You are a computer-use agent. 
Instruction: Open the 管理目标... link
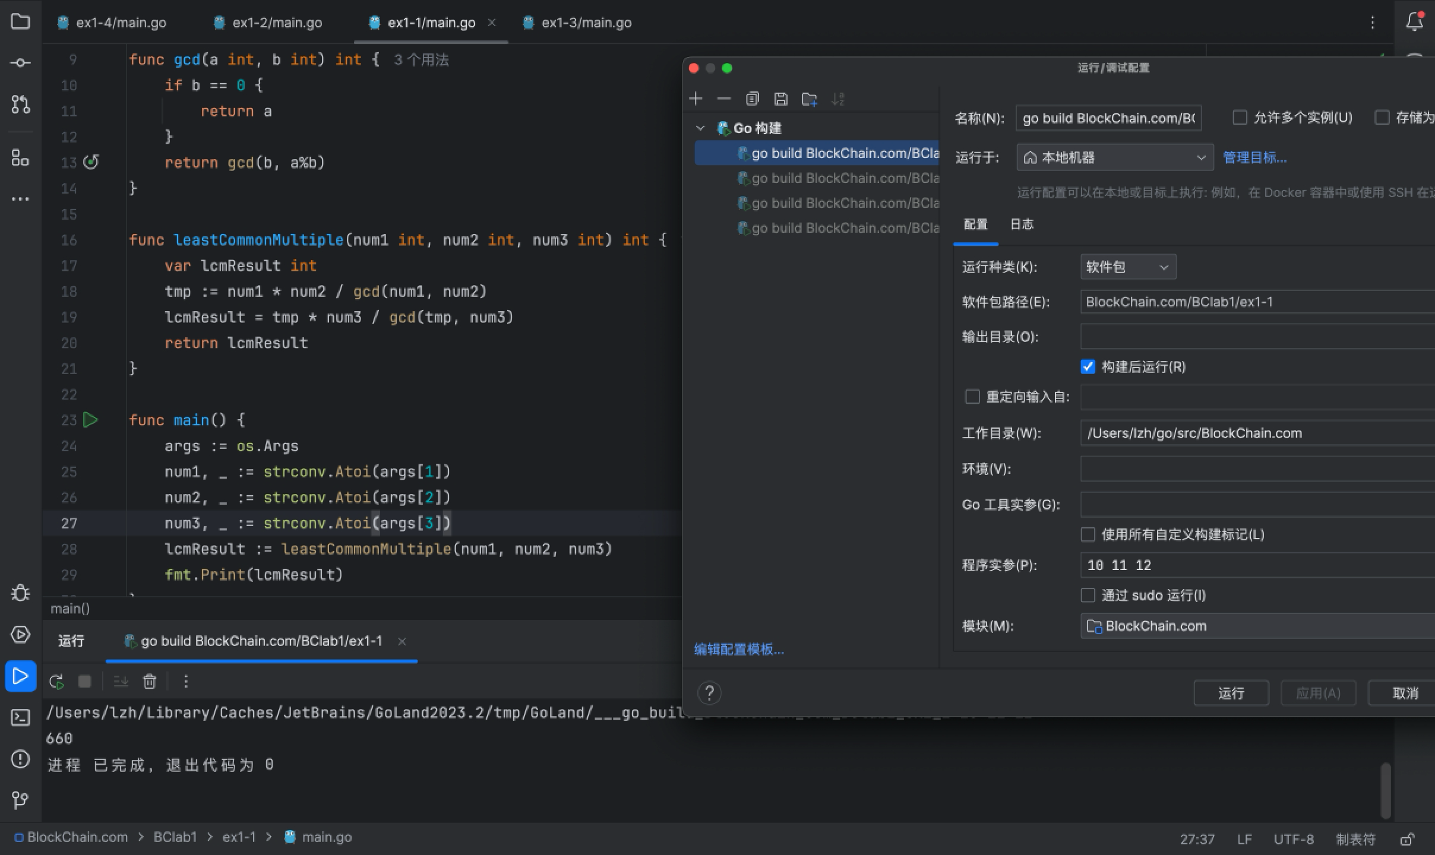(1254, 157)
